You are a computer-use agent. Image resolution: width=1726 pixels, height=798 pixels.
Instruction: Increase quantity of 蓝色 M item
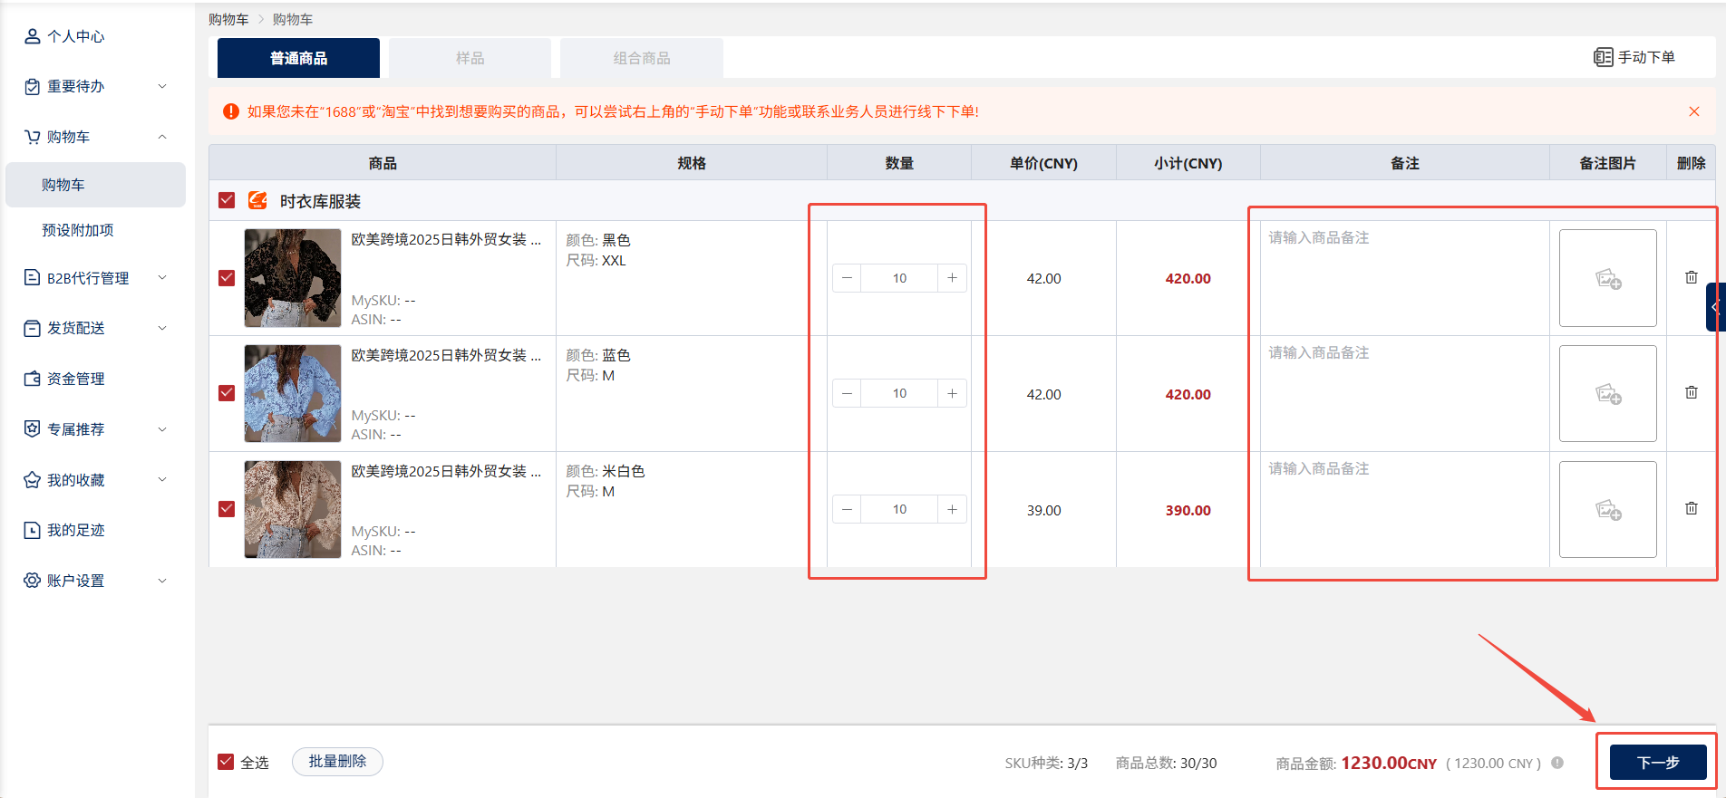tap(952, 393)
